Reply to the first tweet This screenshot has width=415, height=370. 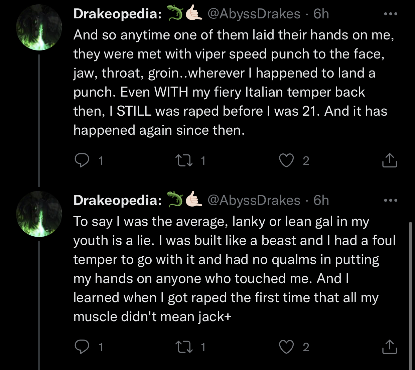(82, 161)
